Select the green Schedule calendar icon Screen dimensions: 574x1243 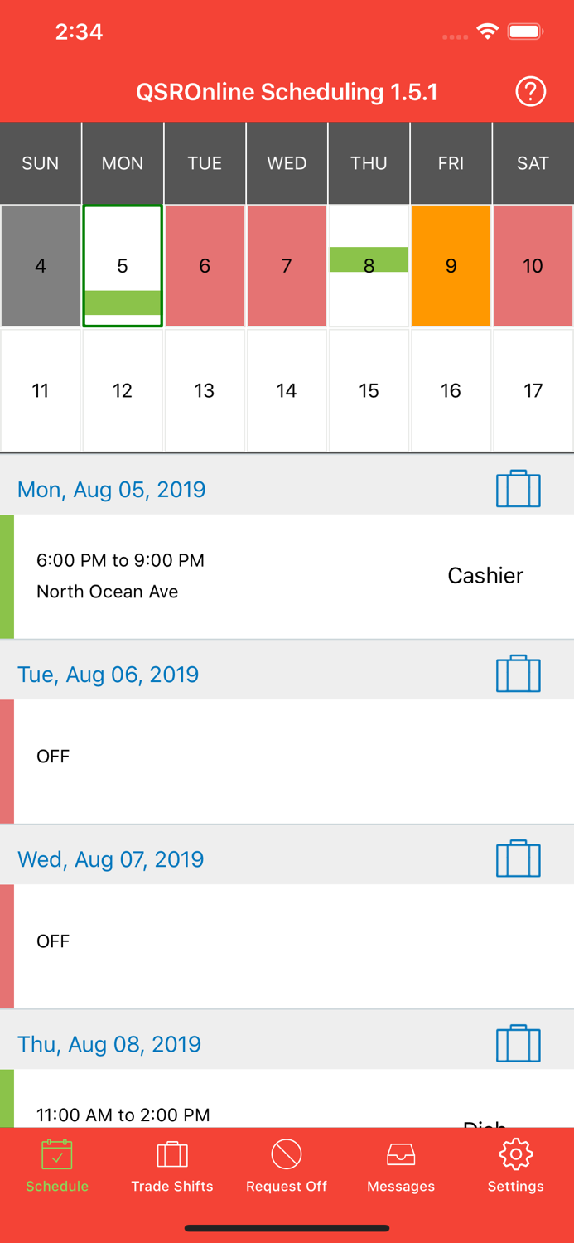coord(56,1154)
